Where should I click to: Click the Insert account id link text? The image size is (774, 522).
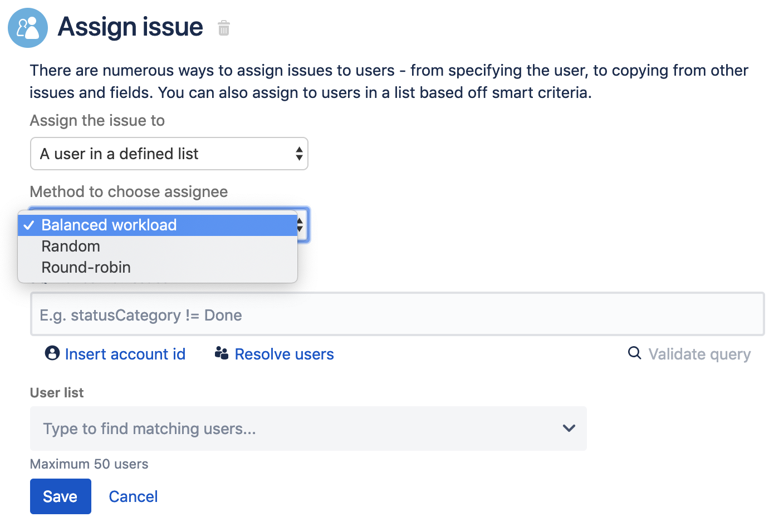(x=125, y=354)
